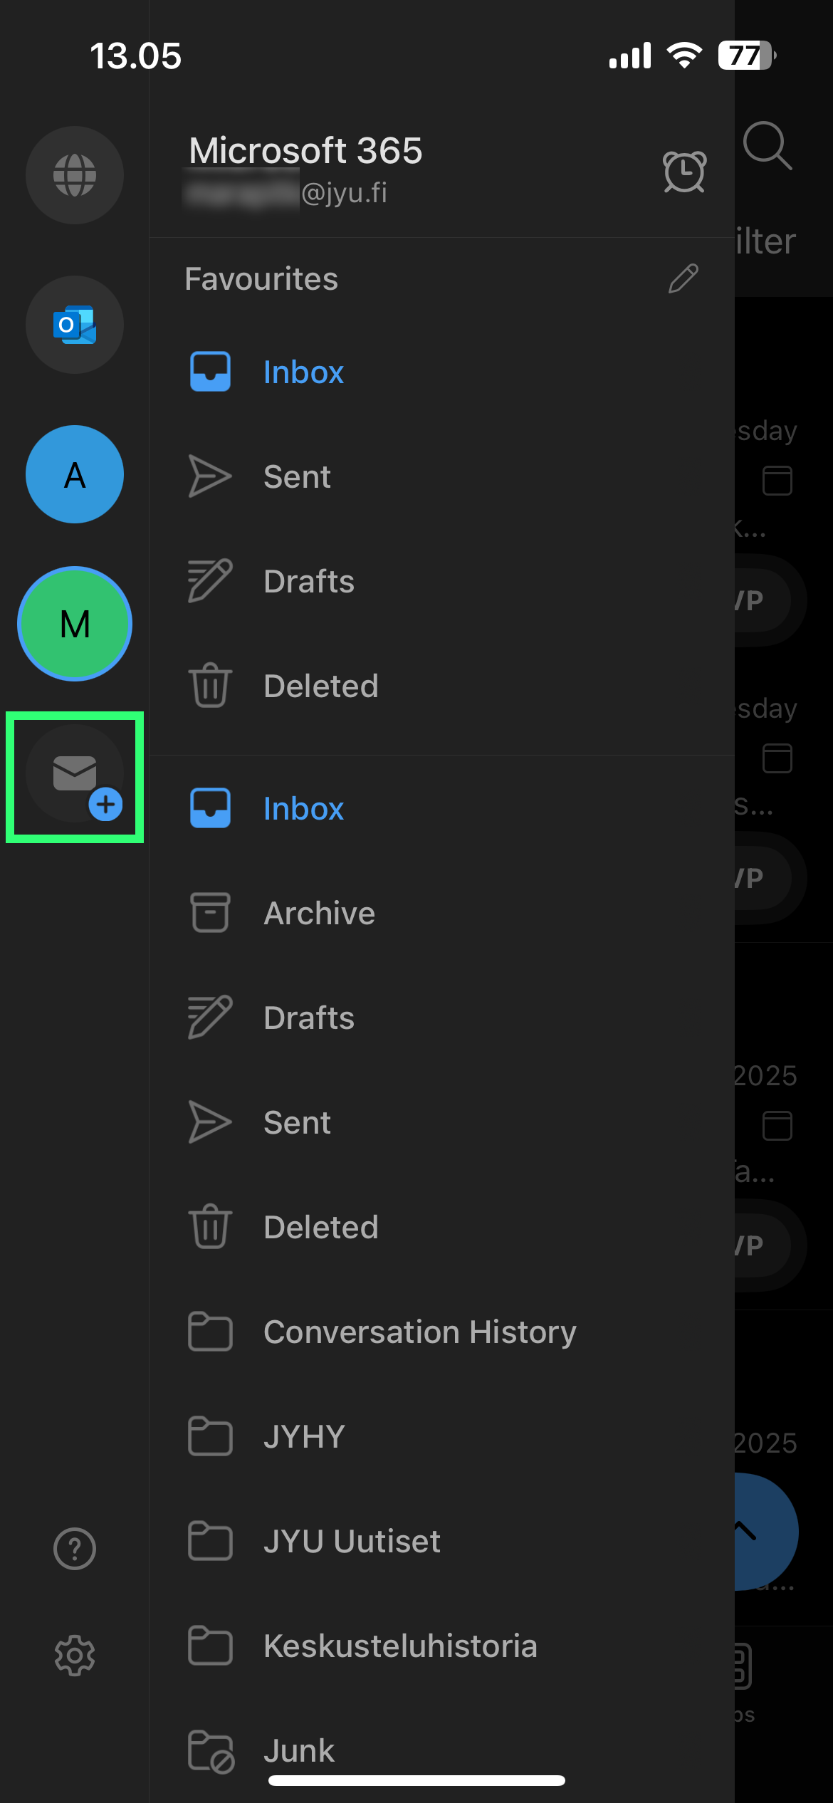
Task: Open Conversation History folder
Action: pos(441,1332)
